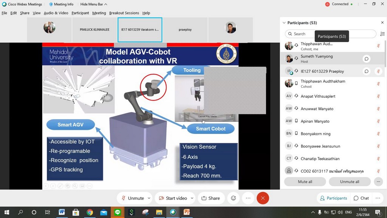Toggle the Participants panel button

[x=333, y=198]
